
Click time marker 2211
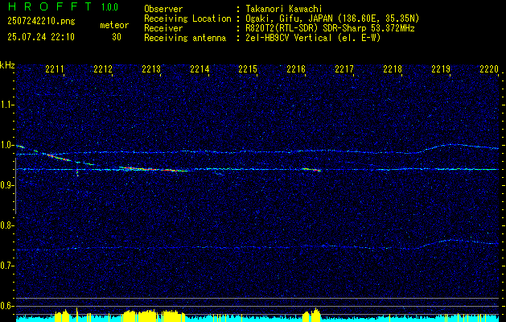click(55, 68)
